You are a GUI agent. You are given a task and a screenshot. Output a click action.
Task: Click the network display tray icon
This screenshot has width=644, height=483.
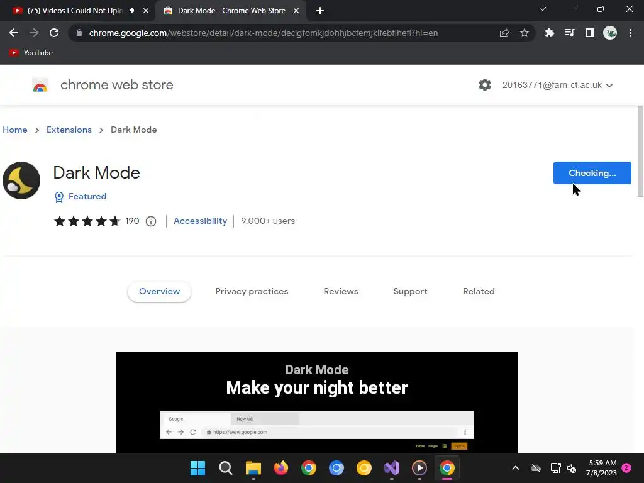point(555,468)
